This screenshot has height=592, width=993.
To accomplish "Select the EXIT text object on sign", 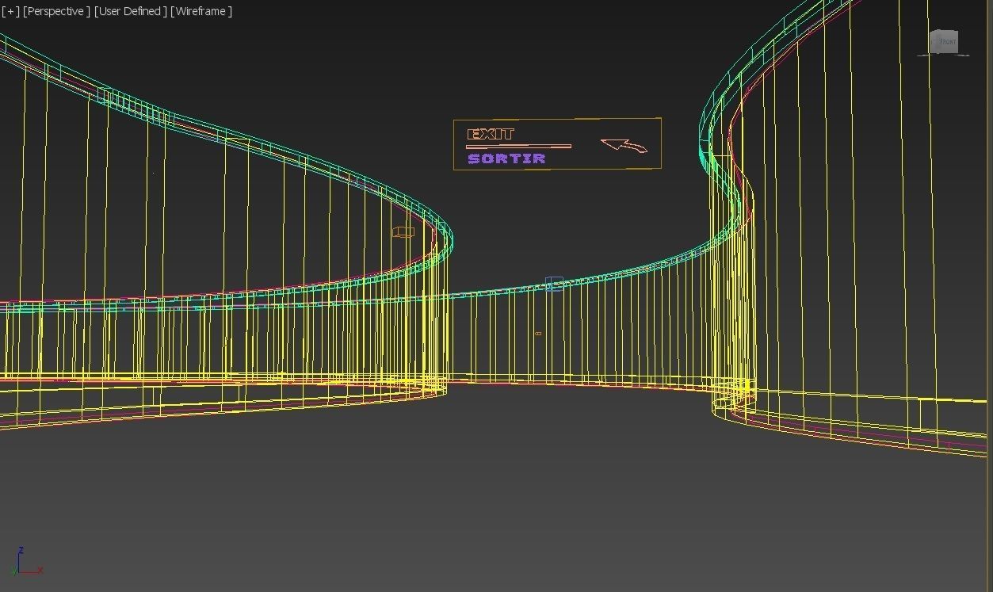I will coord(491,134).
